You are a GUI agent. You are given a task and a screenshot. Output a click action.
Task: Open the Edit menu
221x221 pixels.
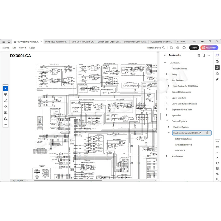[14, 48]
